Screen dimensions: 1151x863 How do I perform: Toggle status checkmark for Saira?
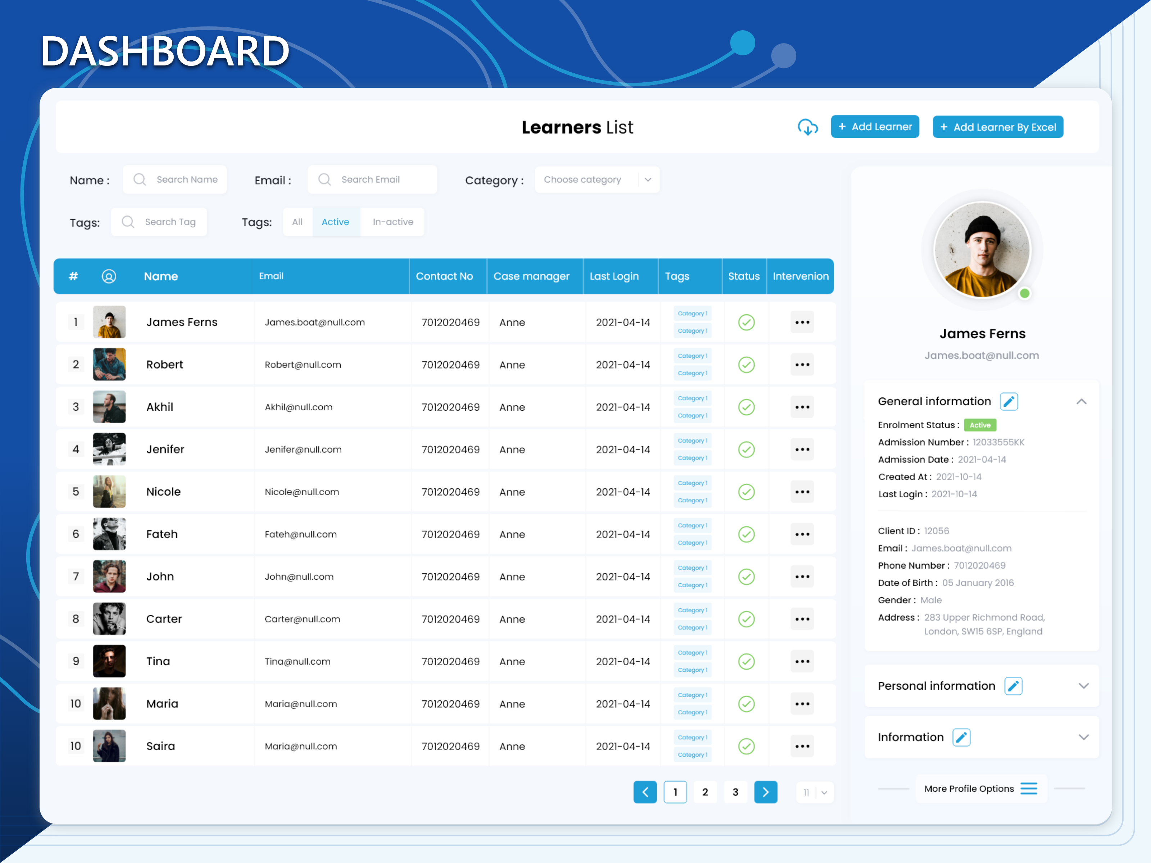746,746
